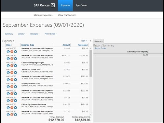Open receipt icon for DNH GODADDY.COM expense
Image resolution: width=164 pixels, height=123 pixels.
[8, 52]
